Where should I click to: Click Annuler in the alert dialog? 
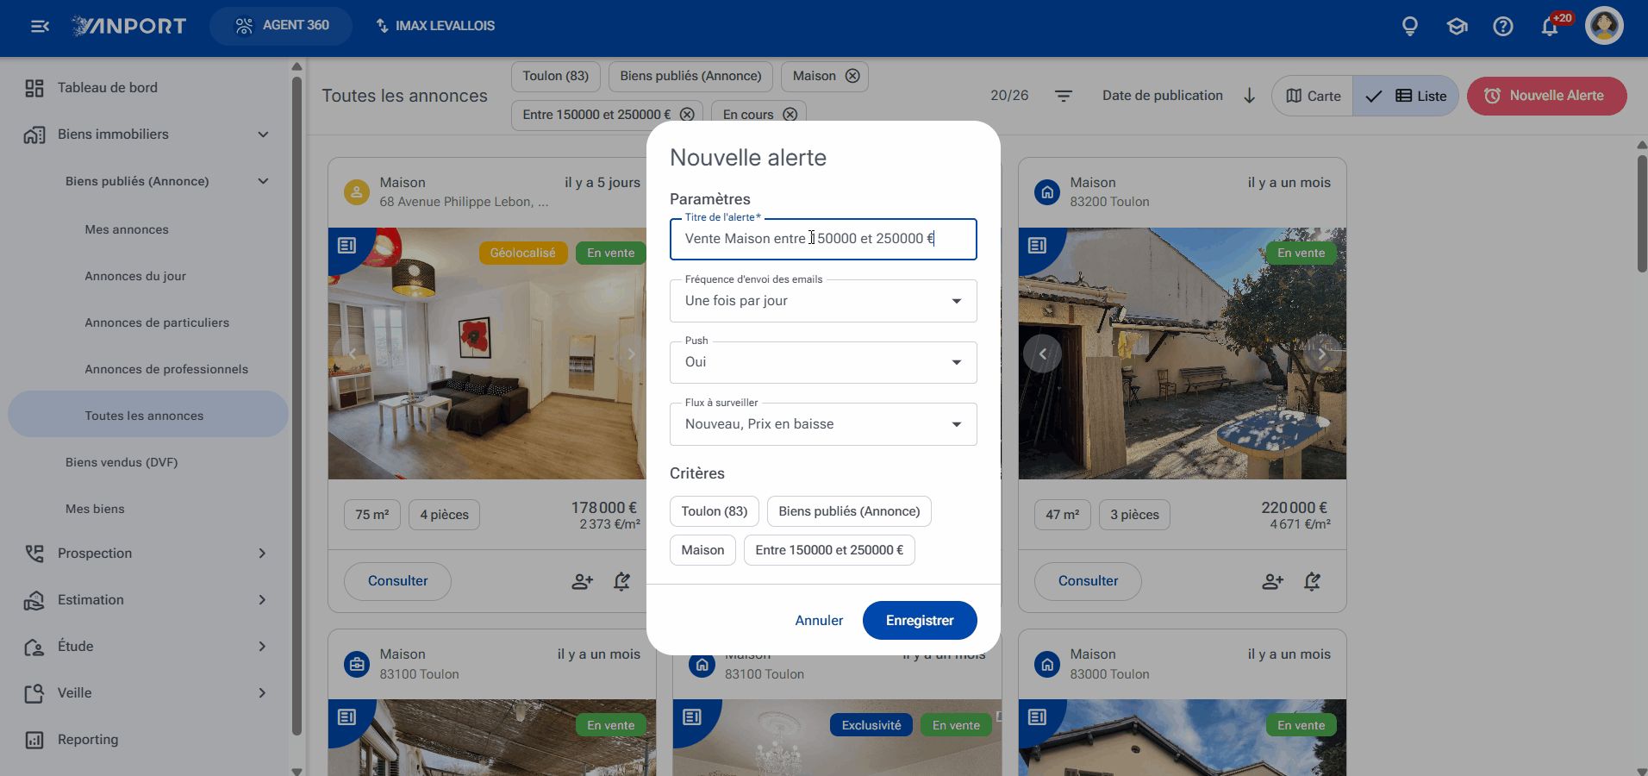click(819, 621)
